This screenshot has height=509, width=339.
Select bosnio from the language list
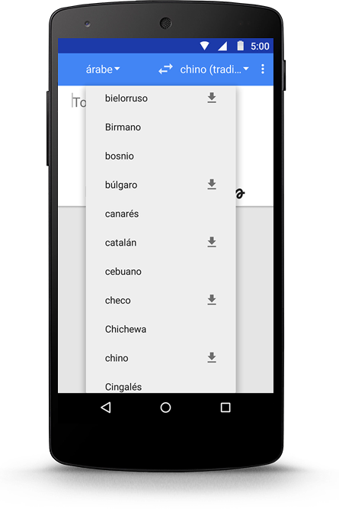tap(161, 156)
